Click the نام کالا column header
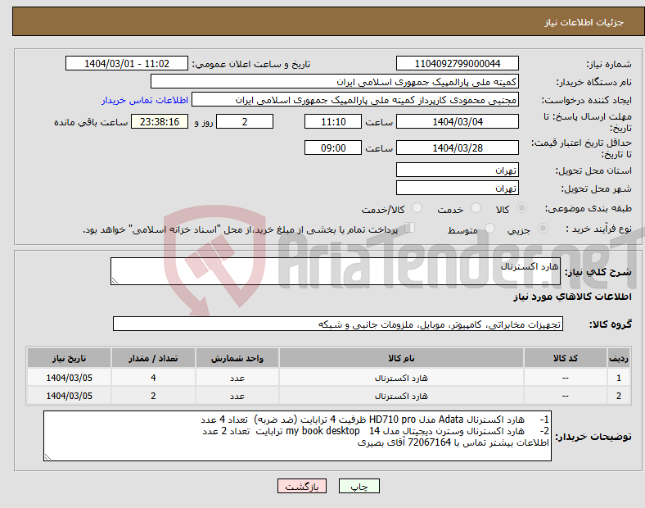 tap(401, 358)
